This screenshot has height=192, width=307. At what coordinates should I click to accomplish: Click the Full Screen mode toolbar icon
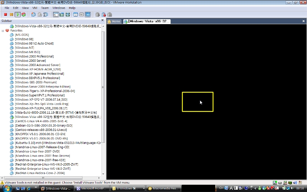[68, 15]
